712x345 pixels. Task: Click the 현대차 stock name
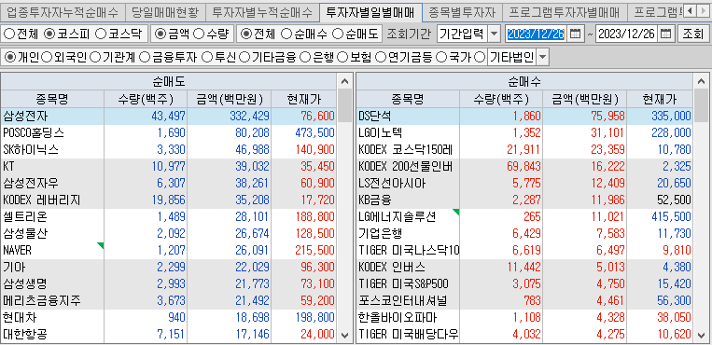(x=20, y=318)
